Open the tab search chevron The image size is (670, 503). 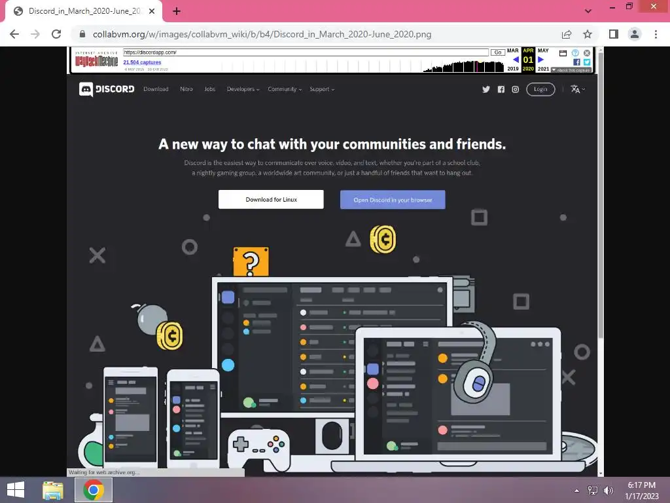588,11
